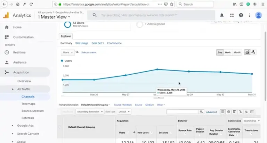Click the May 27 chart data point
This screenshot has width=267, height=143.
tap(126, 75)
